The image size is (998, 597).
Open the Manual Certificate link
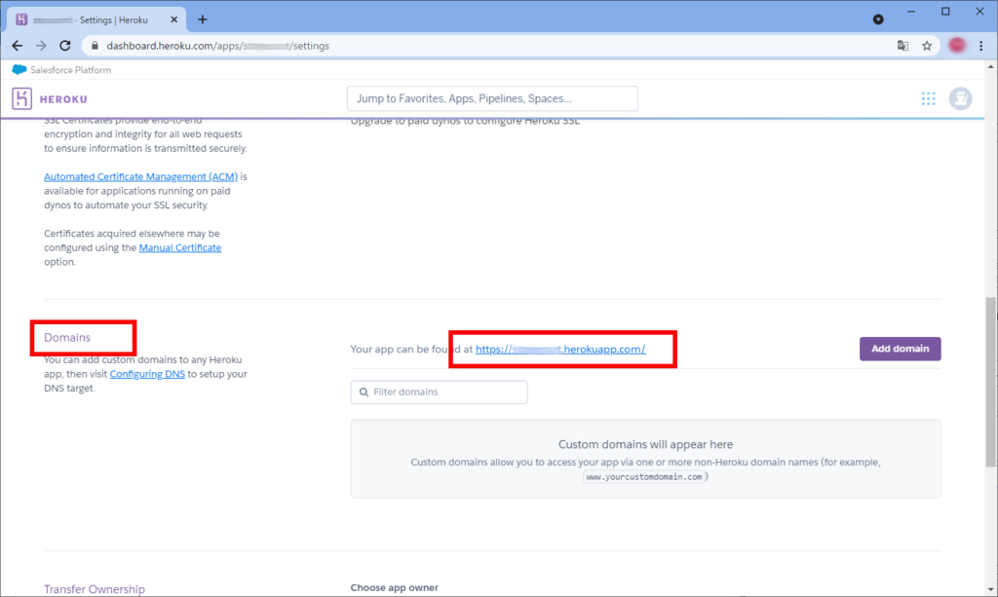(x=180, y=248)
